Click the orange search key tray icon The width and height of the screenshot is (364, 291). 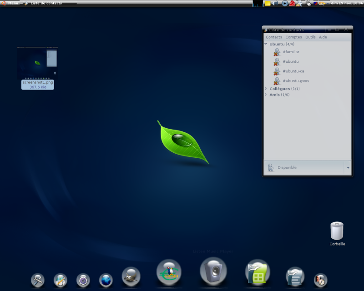click(x=322, y=4)
